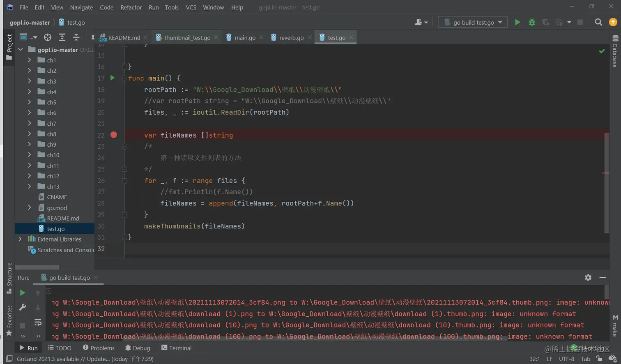The width and height of the screenshot is (621, 364).
Task: Toggle the breakpoint on line 22
Action: [x=114, y=135]
